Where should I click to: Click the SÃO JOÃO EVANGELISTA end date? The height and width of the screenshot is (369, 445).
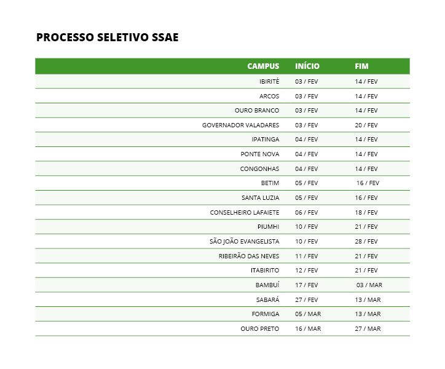[366, 242]
